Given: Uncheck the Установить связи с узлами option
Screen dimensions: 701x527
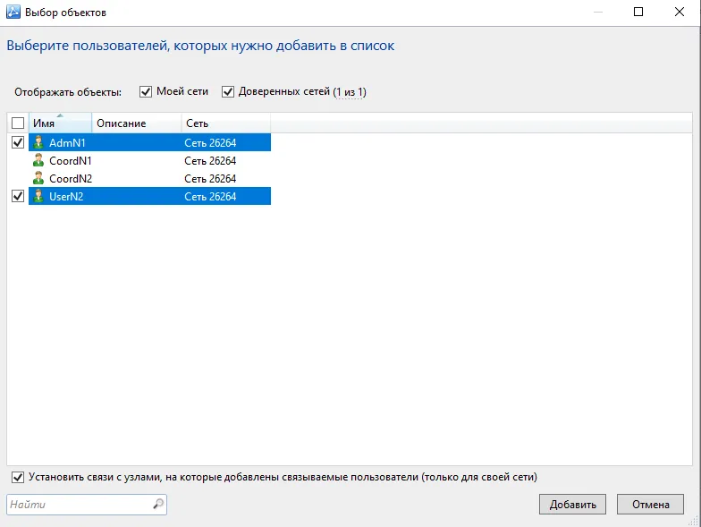Looking at the screenshot, I should click(18, 478).
